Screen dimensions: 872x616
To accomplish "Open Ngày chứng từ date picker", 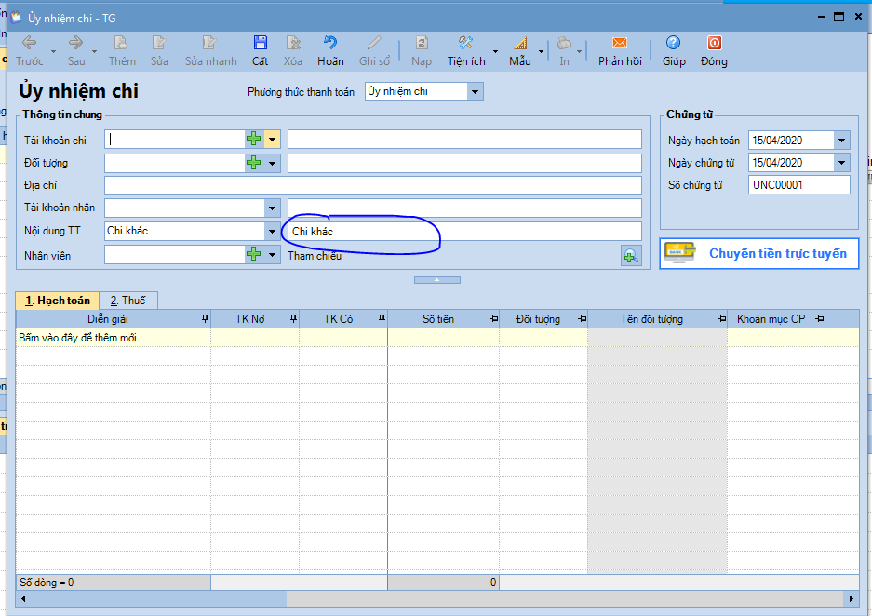I will (842, 163).
